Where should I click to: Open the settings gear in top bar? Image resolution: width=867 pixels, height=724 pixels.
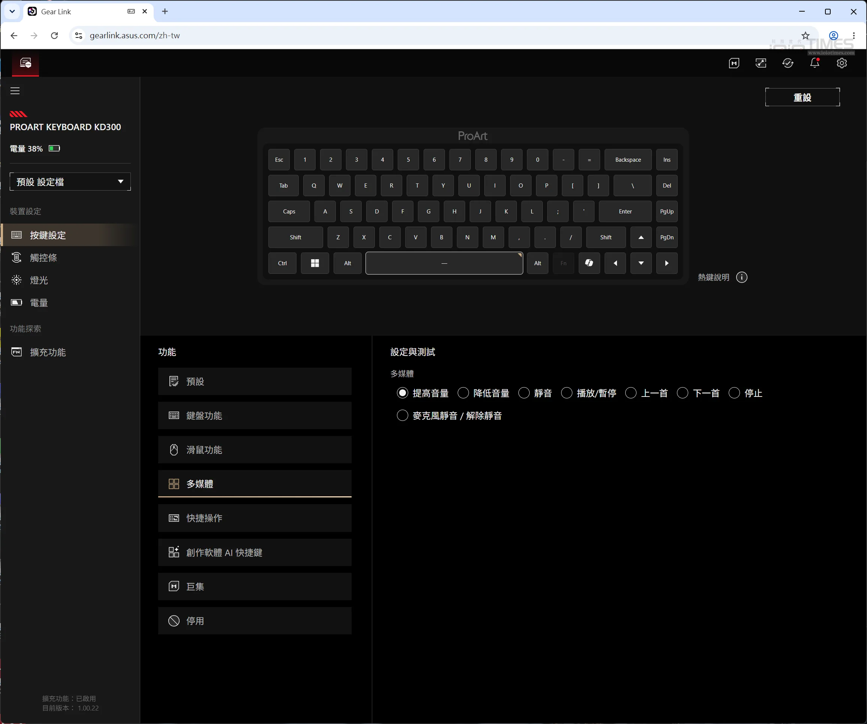842,63
